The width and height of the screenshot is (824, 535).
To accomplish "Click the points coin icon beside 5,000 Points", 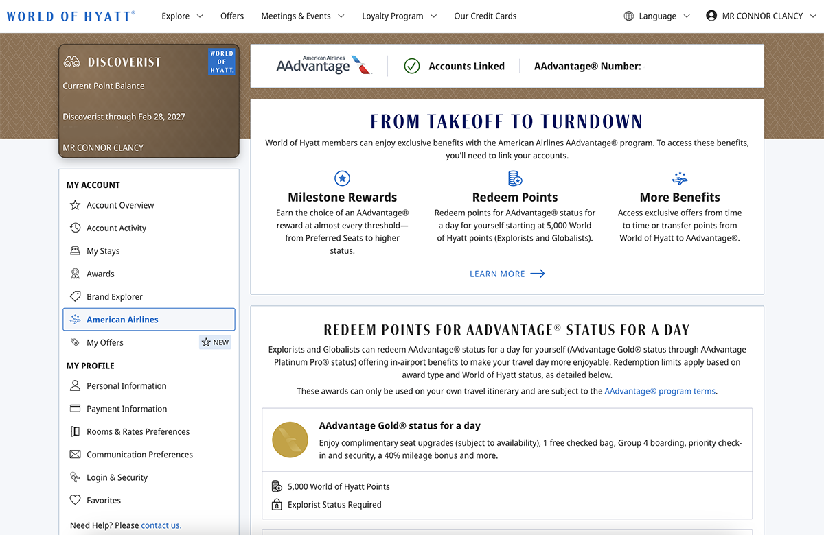I will coord(277,486).
